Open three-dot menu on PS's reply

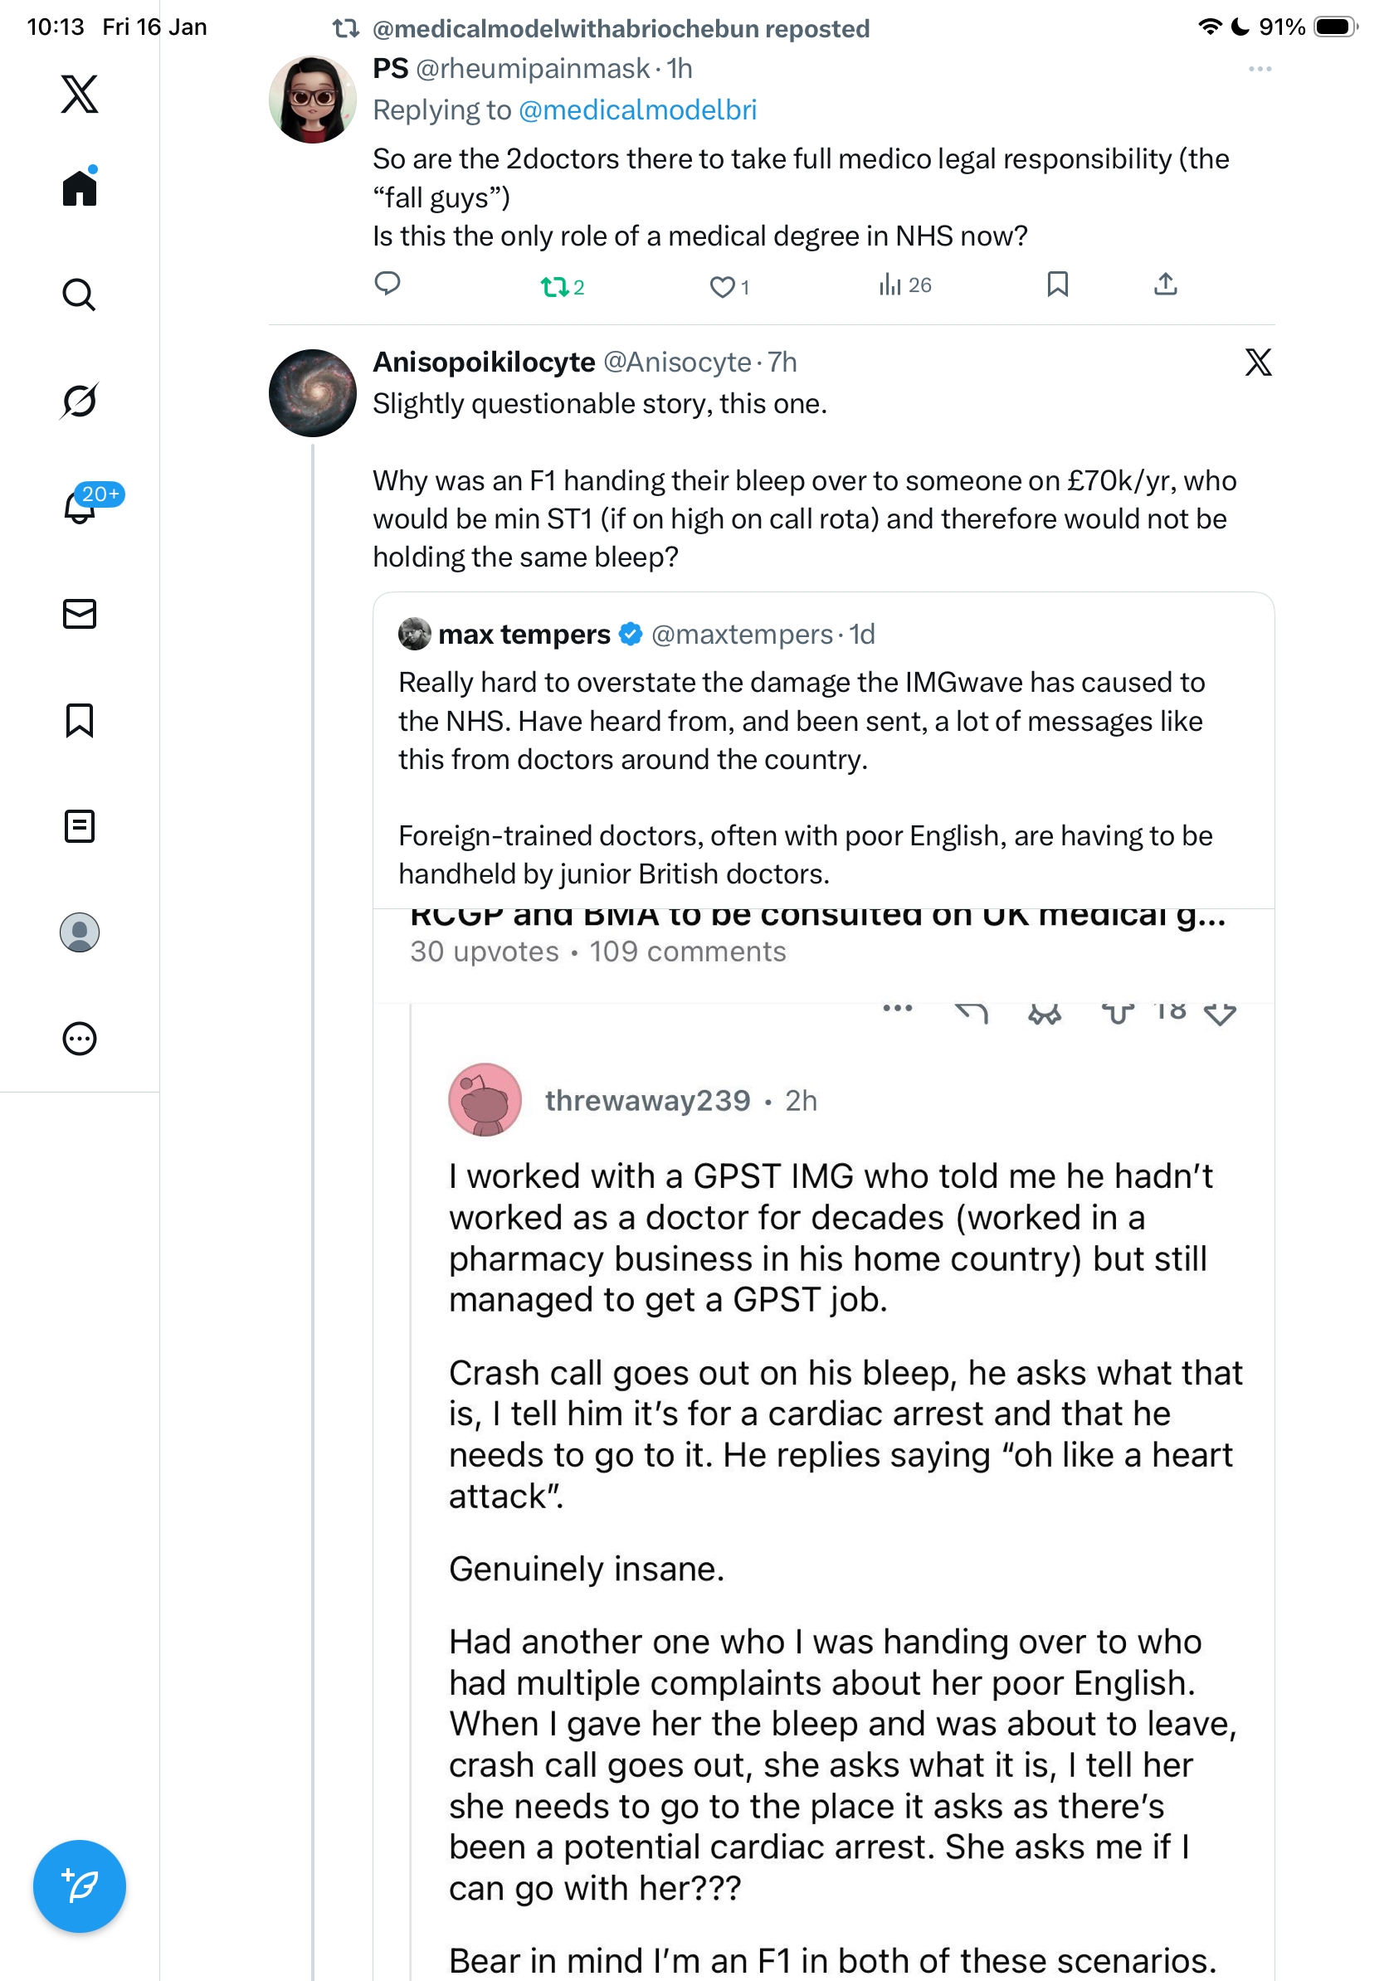pos(1259,69)
